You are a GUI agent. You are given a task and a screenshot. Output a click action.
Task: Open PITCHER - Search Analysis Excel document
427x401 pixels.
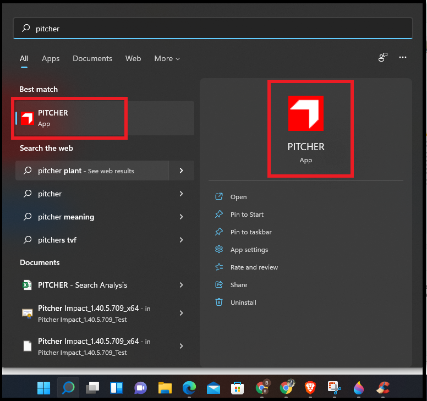pyautogui.click(x=83, y=285)
